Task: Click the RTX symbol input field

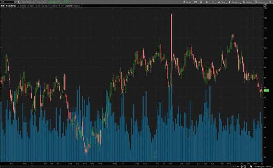Action: (7, 2)
